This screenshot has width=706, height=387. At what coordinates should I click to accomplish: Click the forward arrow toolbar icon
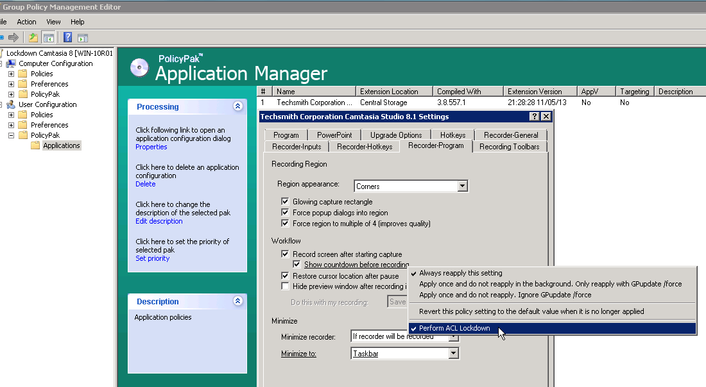coord(13,38)
